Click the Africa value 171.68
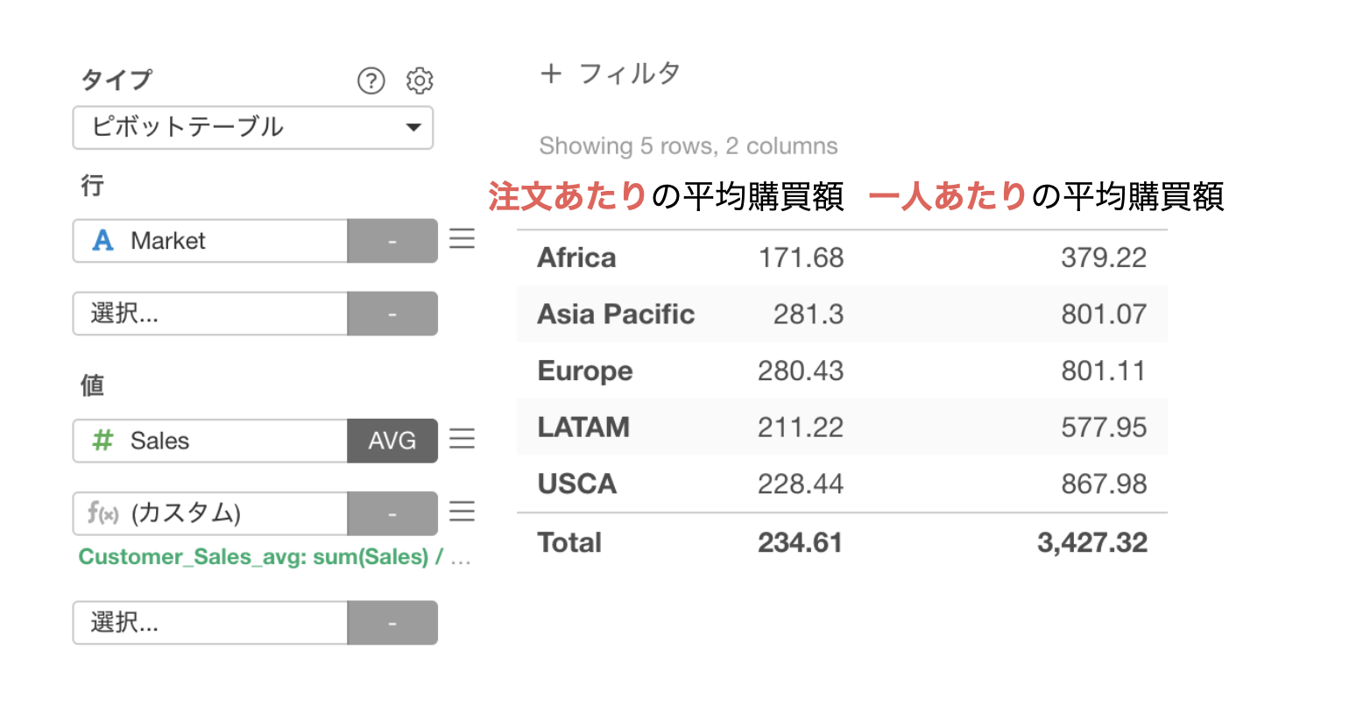1349x706 pixels. click(801, 258)
